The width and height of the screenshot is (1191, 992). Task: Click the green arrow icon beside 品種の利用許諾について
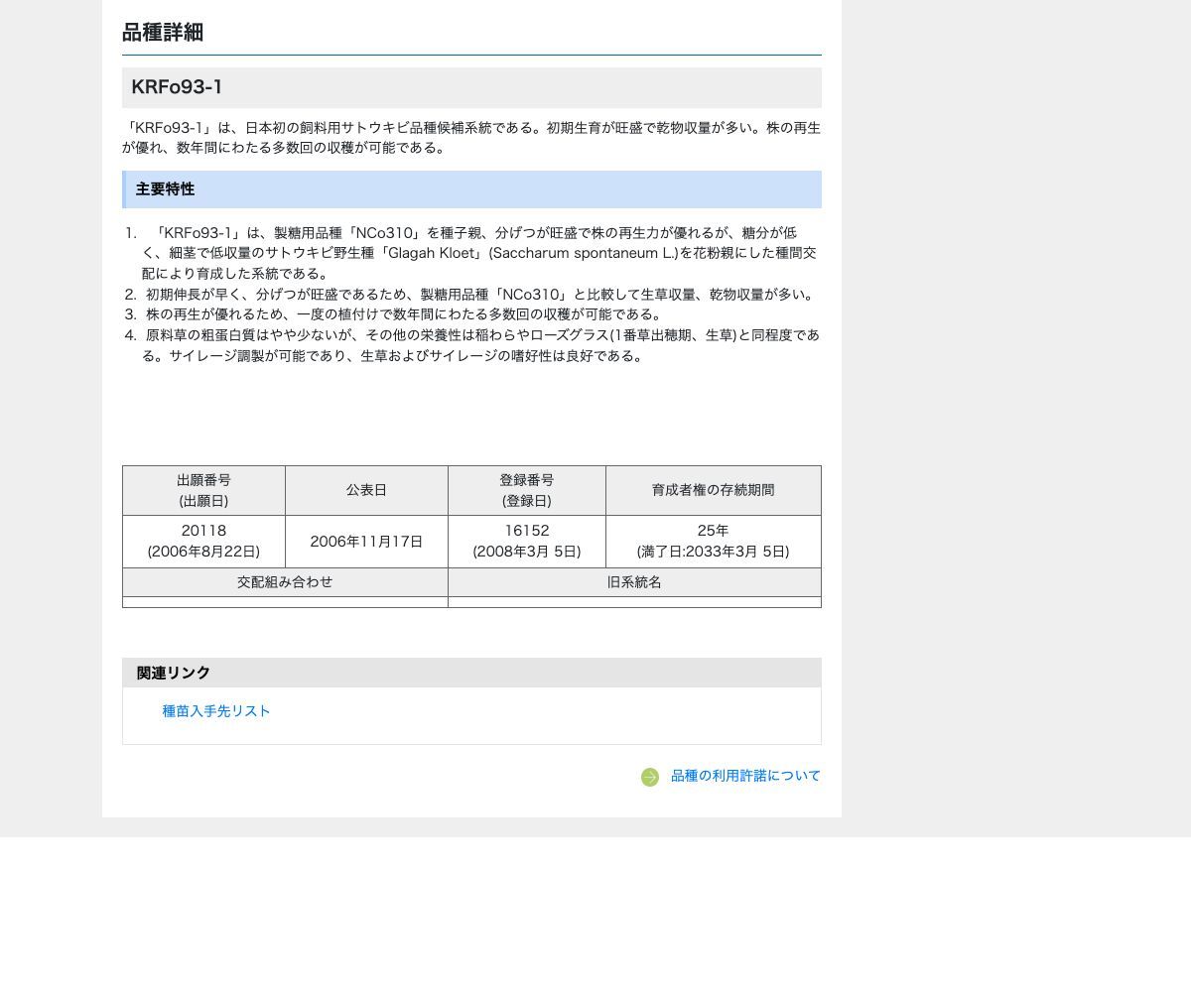point(650,777)
